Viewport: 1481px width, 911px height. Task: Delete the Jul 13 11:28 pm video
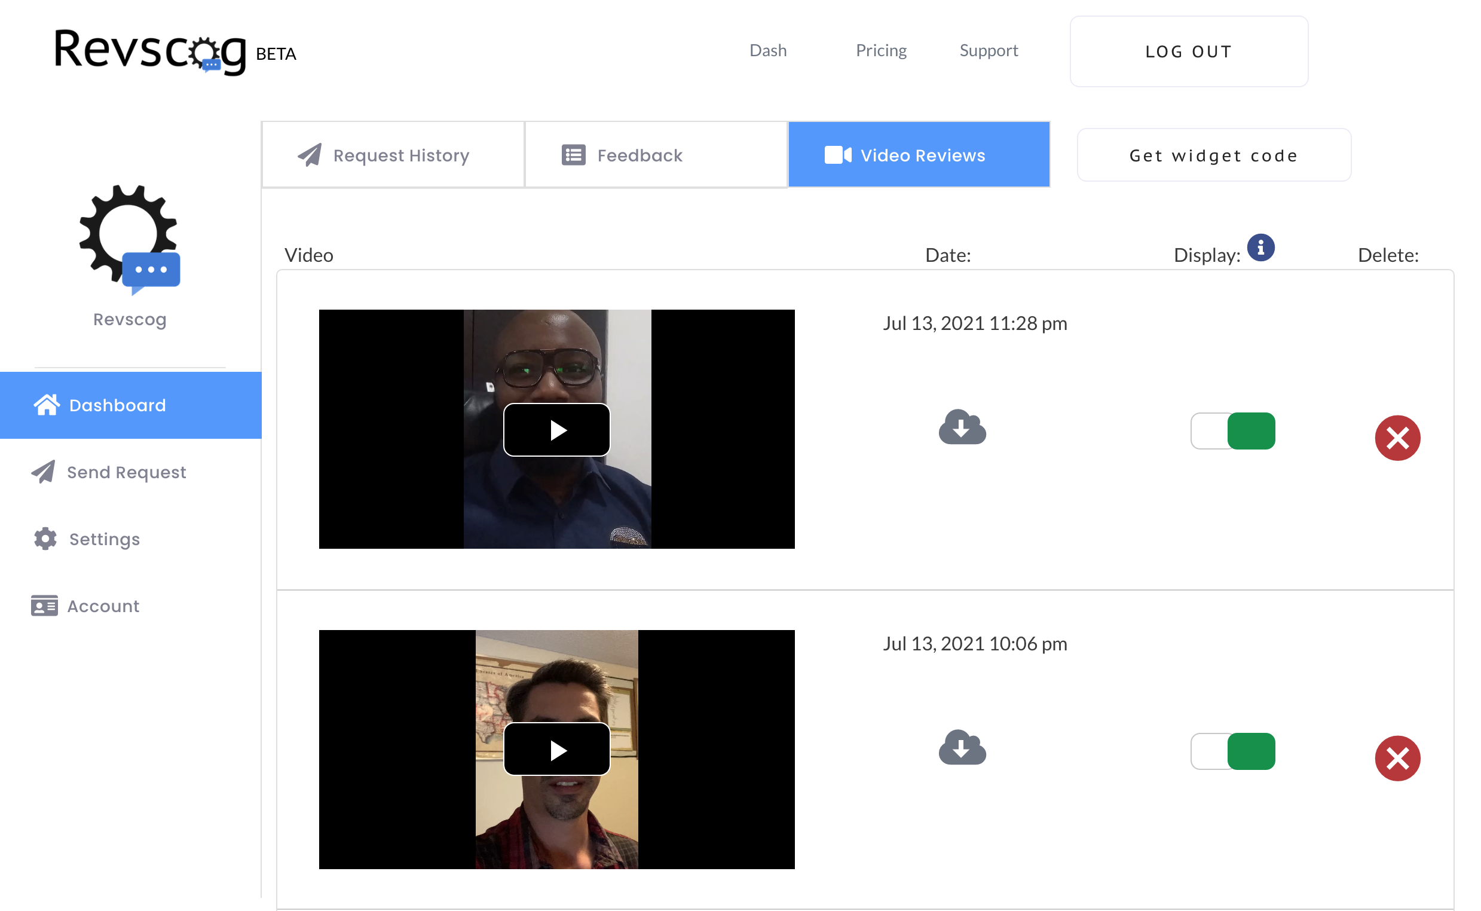tap(1397, 438)
